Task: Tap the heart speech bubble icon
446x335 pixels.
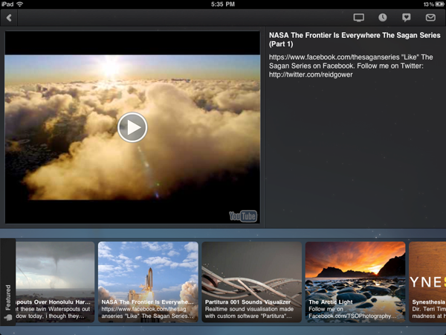Action: tap(406, 18)
